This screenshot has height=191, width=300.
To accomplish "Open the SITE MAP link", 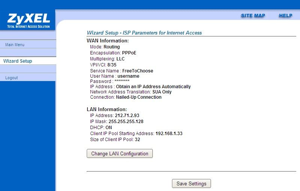I will coord(253,16).
